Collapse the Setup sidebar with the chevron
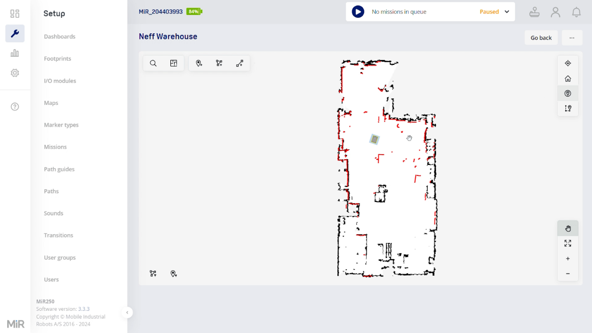 pyautogui.click(x=127, y=312)
